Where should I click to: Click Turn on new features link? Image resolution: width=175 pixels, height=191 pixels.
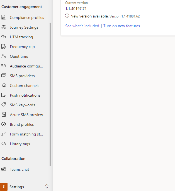[121, 26]
